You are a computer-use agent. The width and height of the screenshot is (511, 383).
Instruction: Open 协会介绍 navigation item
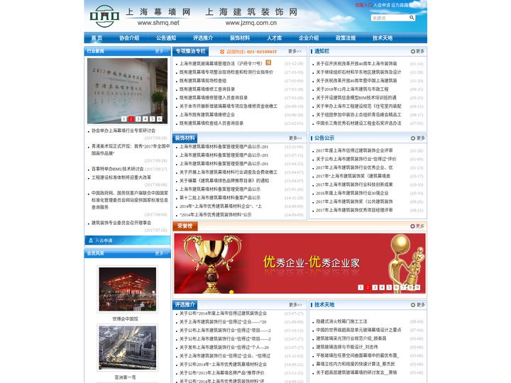pyautogui.click(x=129, y=38)
